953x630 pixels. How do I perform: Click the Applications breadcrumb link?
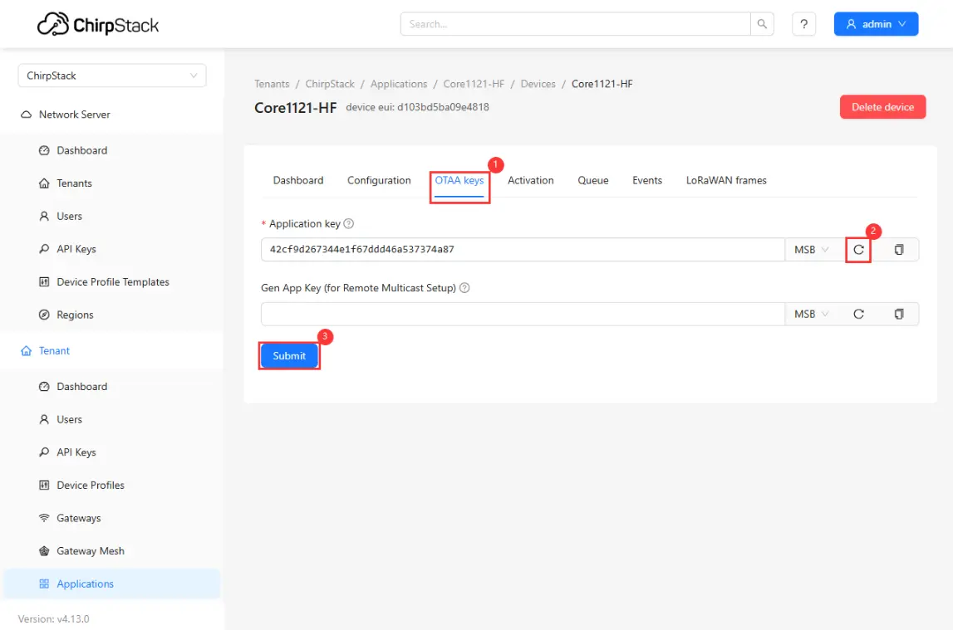(398, 84)
